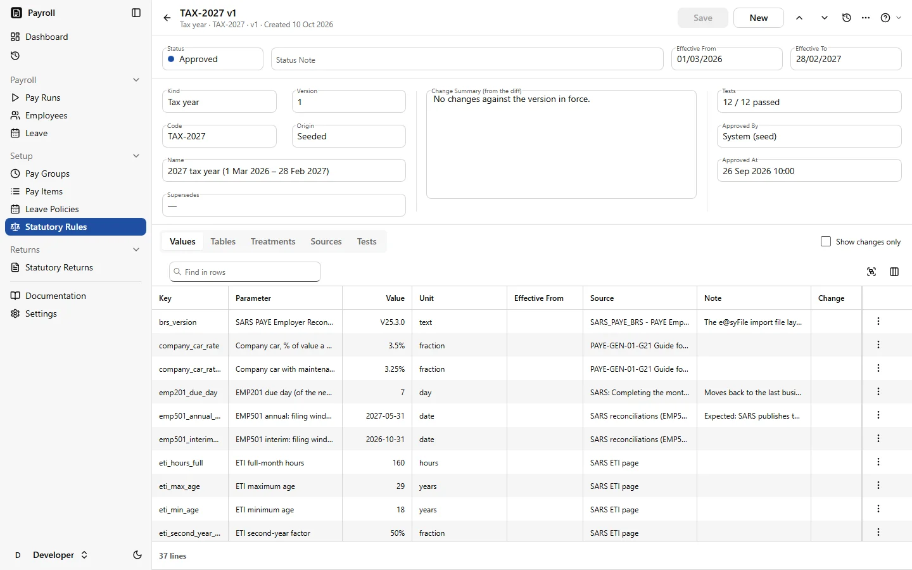Image resolution: width=912 pixels, height=570 pixels.
Task: Open row actions for company_car_rate 3.5% row
Action: tap(878, 345)
